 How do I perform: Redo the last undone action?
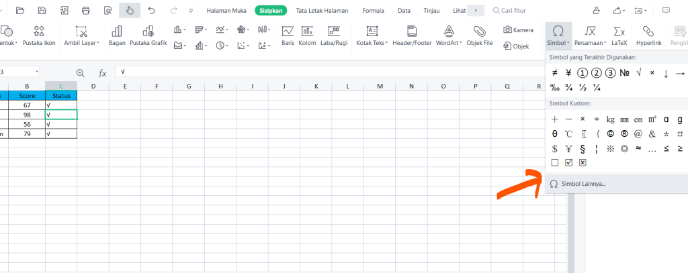pos(174,10)
